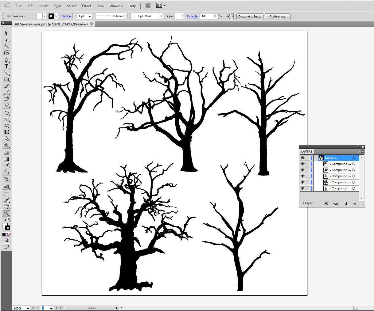
Task: Select the Type tool
Action: (x=6, y=66)
